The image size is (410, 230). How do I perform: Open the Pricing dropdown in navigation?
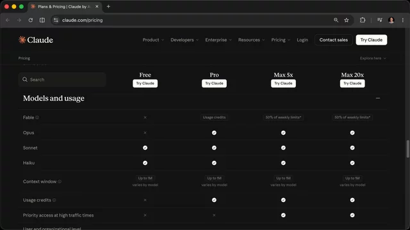click(281, 40)
